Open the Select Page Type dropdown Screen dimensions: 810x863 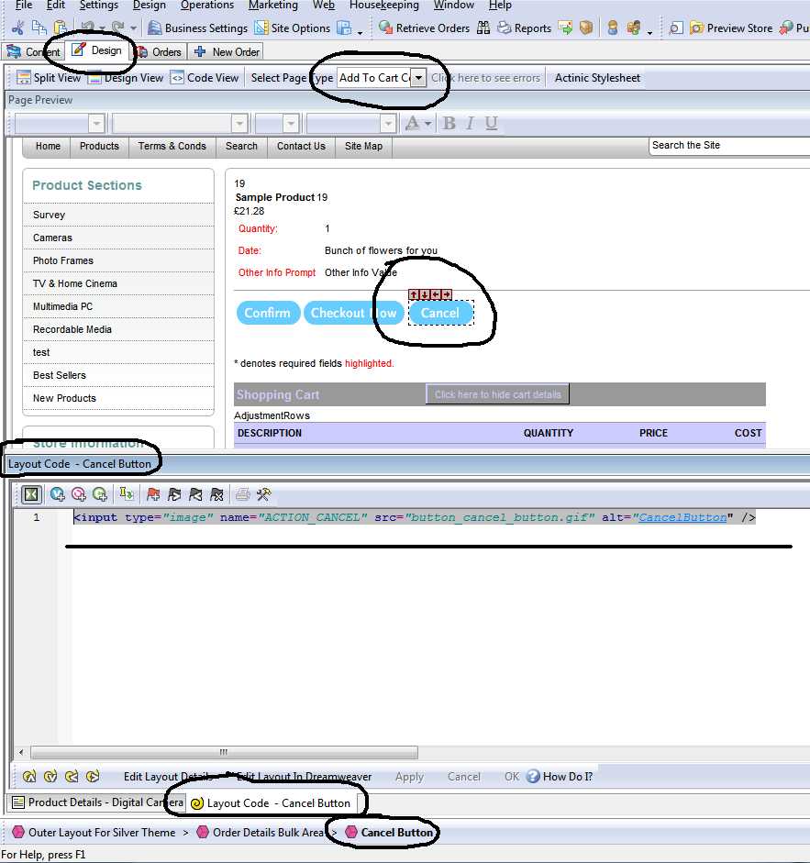click(418, 78)
